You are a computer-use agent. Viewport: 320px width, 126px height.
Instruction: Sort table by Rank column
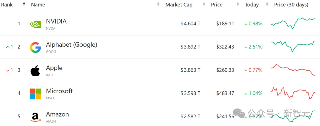pyautogui.click(x=24, y=4)
